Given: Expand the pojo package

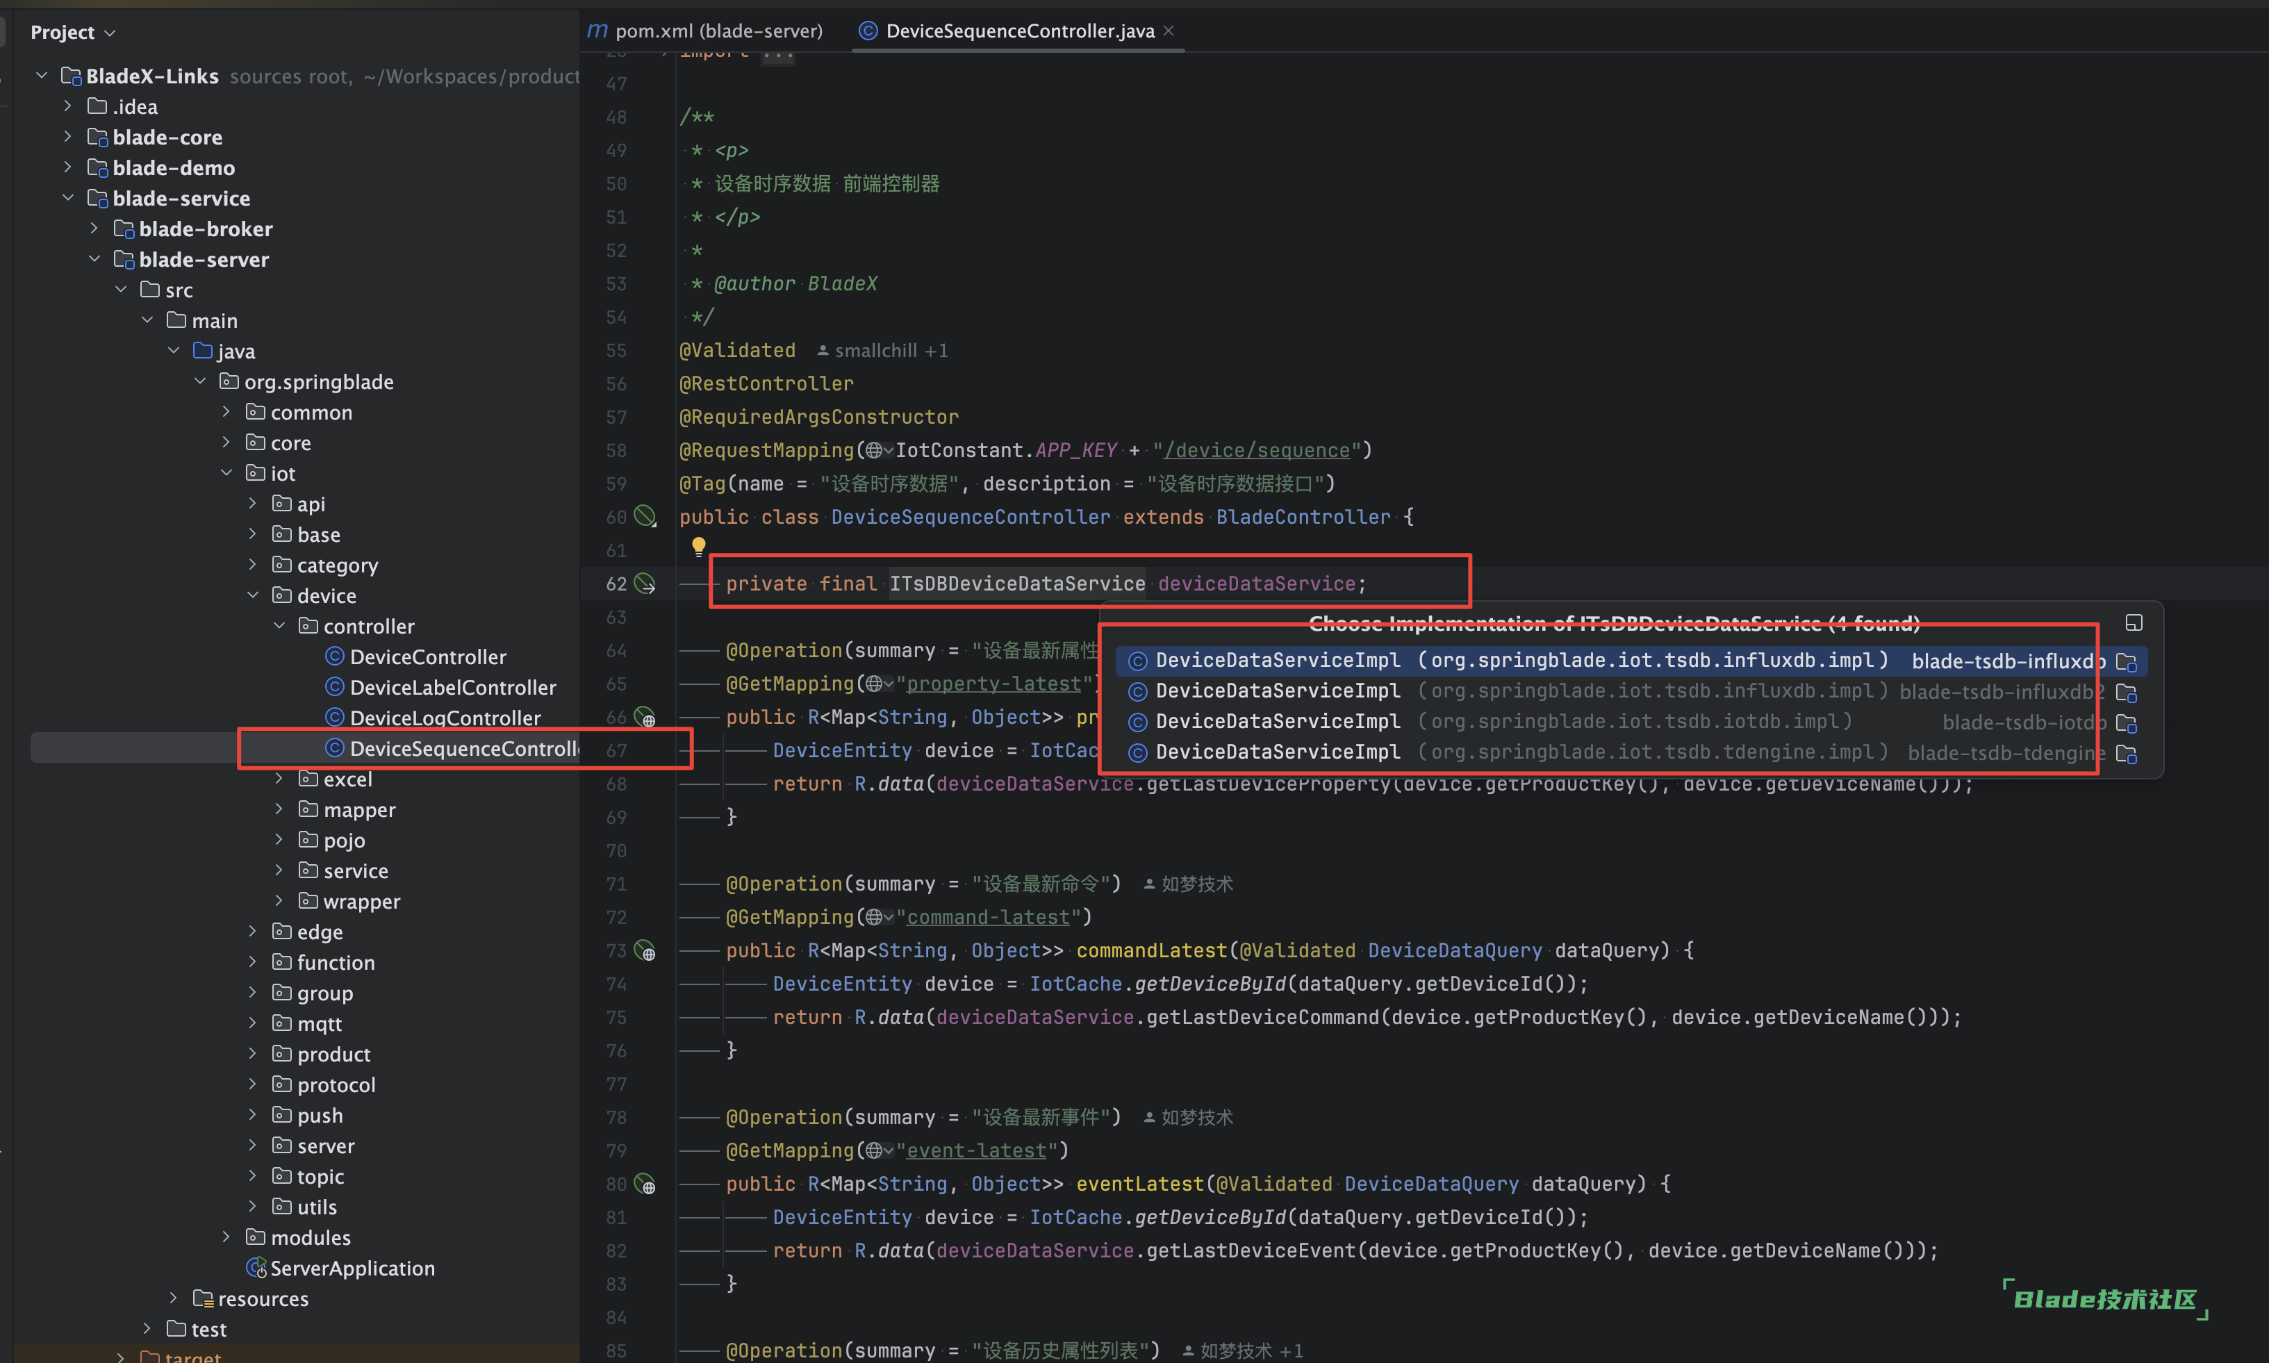Looking at the screenshot, I should click(x=279, y=839).
